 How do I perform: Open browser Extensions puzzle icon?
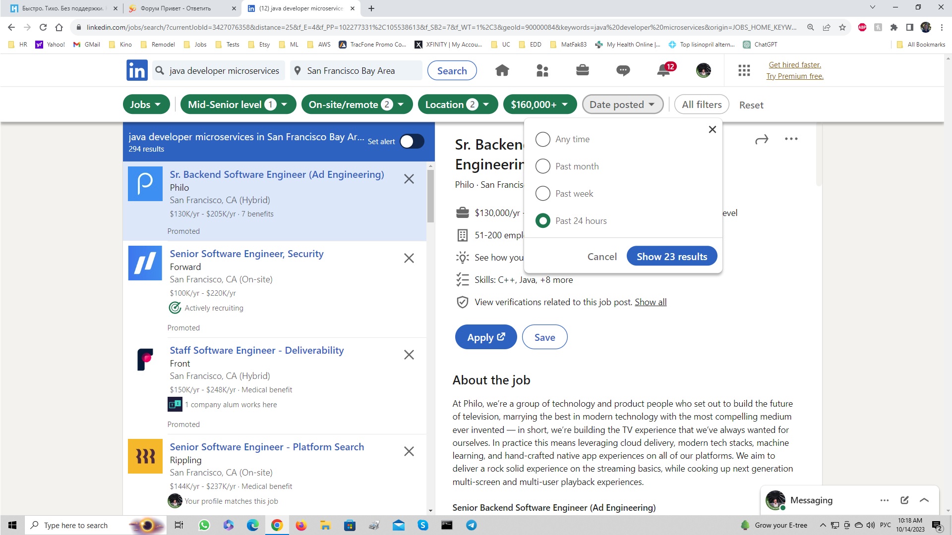coord(894,27)
